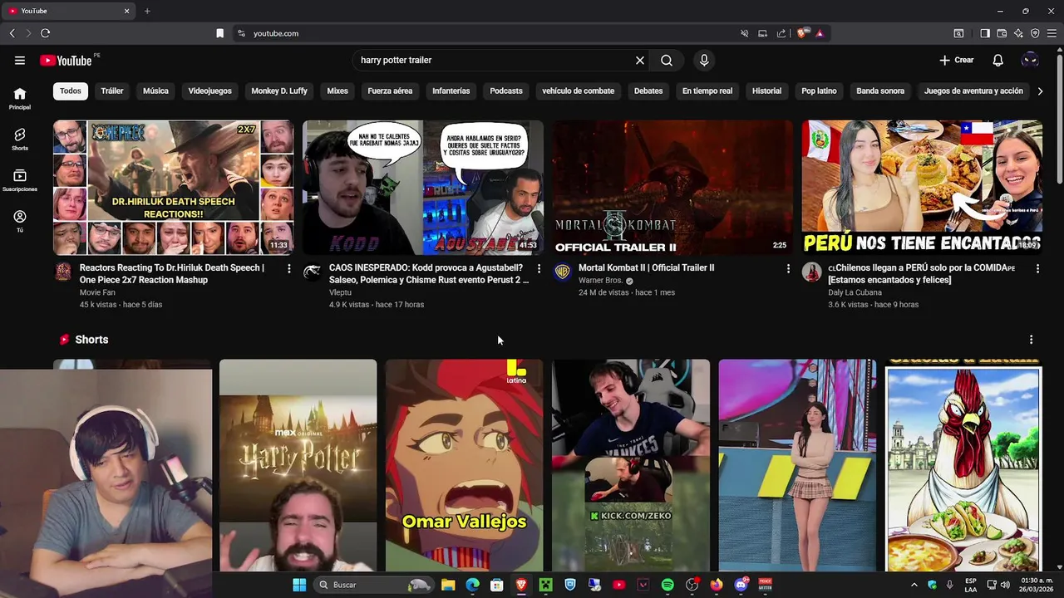This screenshot has height=598, width=1064.
Task: Click the muted-tab speaker icon in address bar
Action: (744, 33)
